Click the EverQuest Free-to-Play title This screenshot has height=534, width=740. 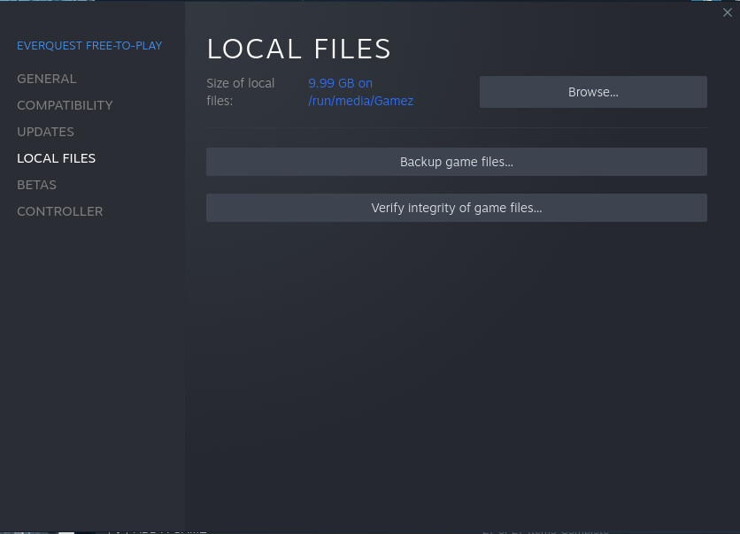pyautogui.click(x=89, y=45)
